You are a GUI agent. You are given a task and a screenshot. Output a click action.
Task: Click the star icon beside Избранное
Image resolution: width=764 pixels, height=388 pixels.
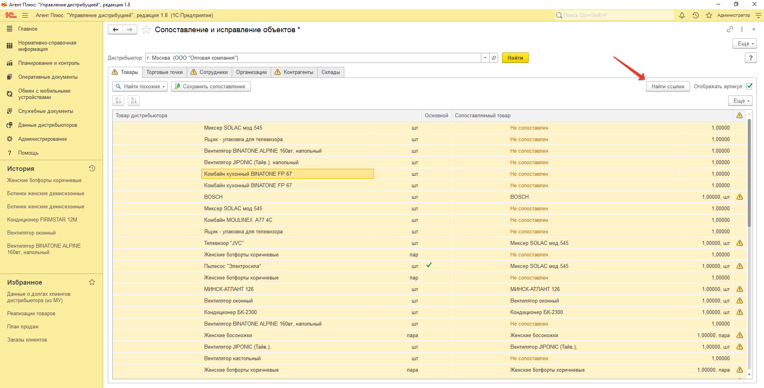(x=92, y=282)
